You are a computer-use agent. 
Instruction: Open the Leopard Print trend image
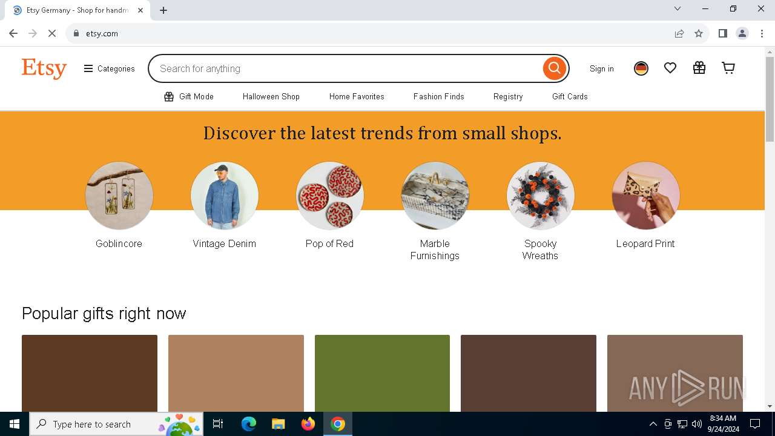pyautogui.click(x=646, y=196)
